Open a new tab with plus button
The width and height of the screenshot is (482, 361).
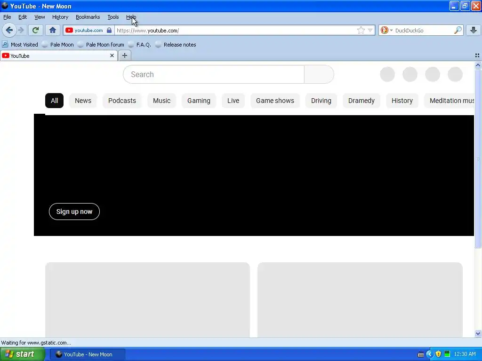click(124, 55)
